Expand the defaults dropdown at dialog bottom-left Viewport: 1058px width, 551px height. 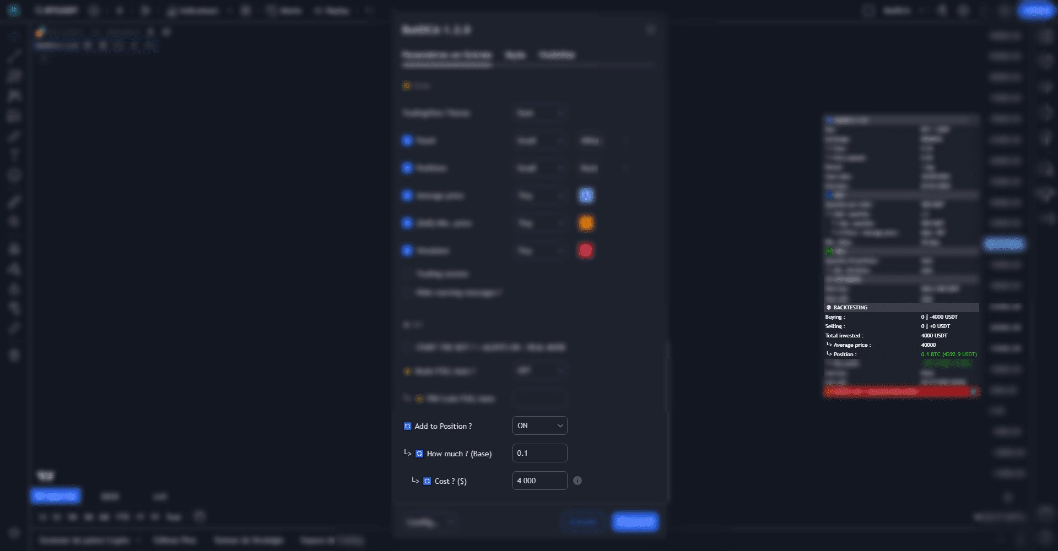pos(430,522)
